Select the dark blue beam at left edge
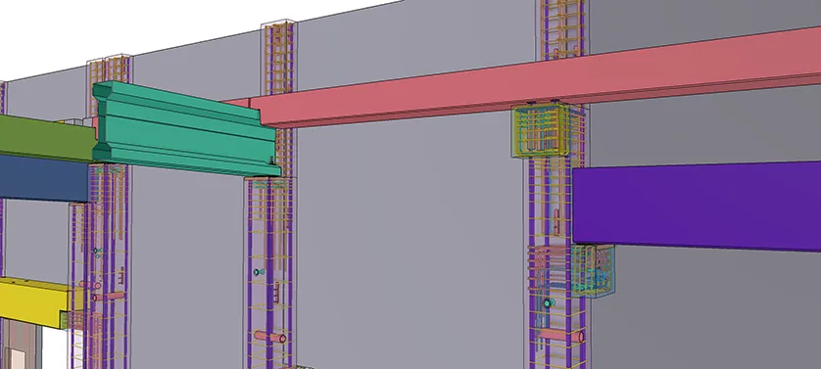 [44, 178]
